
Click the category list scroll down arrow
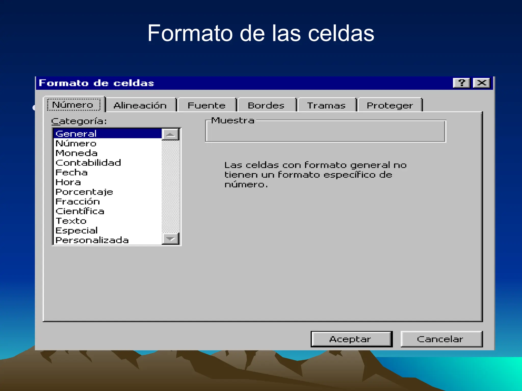pos(171,239)
